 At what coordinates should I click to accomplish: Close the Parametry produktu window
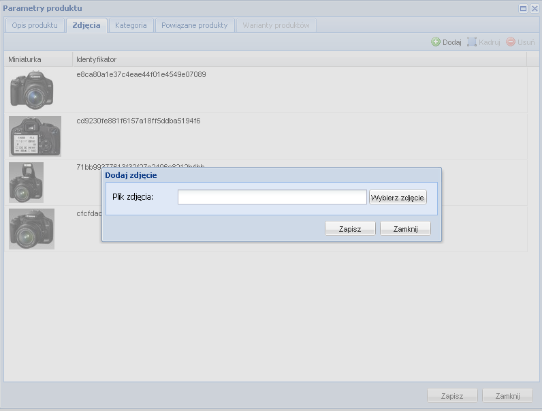[x=535, y=8]
